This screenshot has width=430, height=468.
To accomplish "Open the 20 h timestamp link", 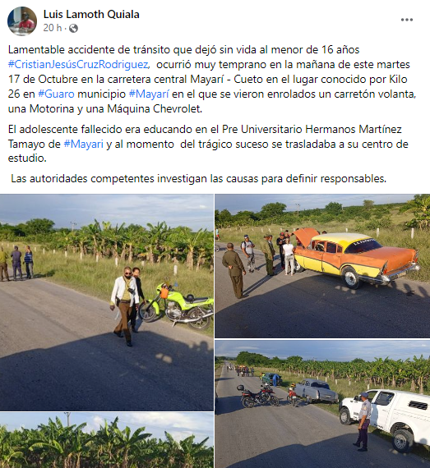I will [x=53, y=28].
